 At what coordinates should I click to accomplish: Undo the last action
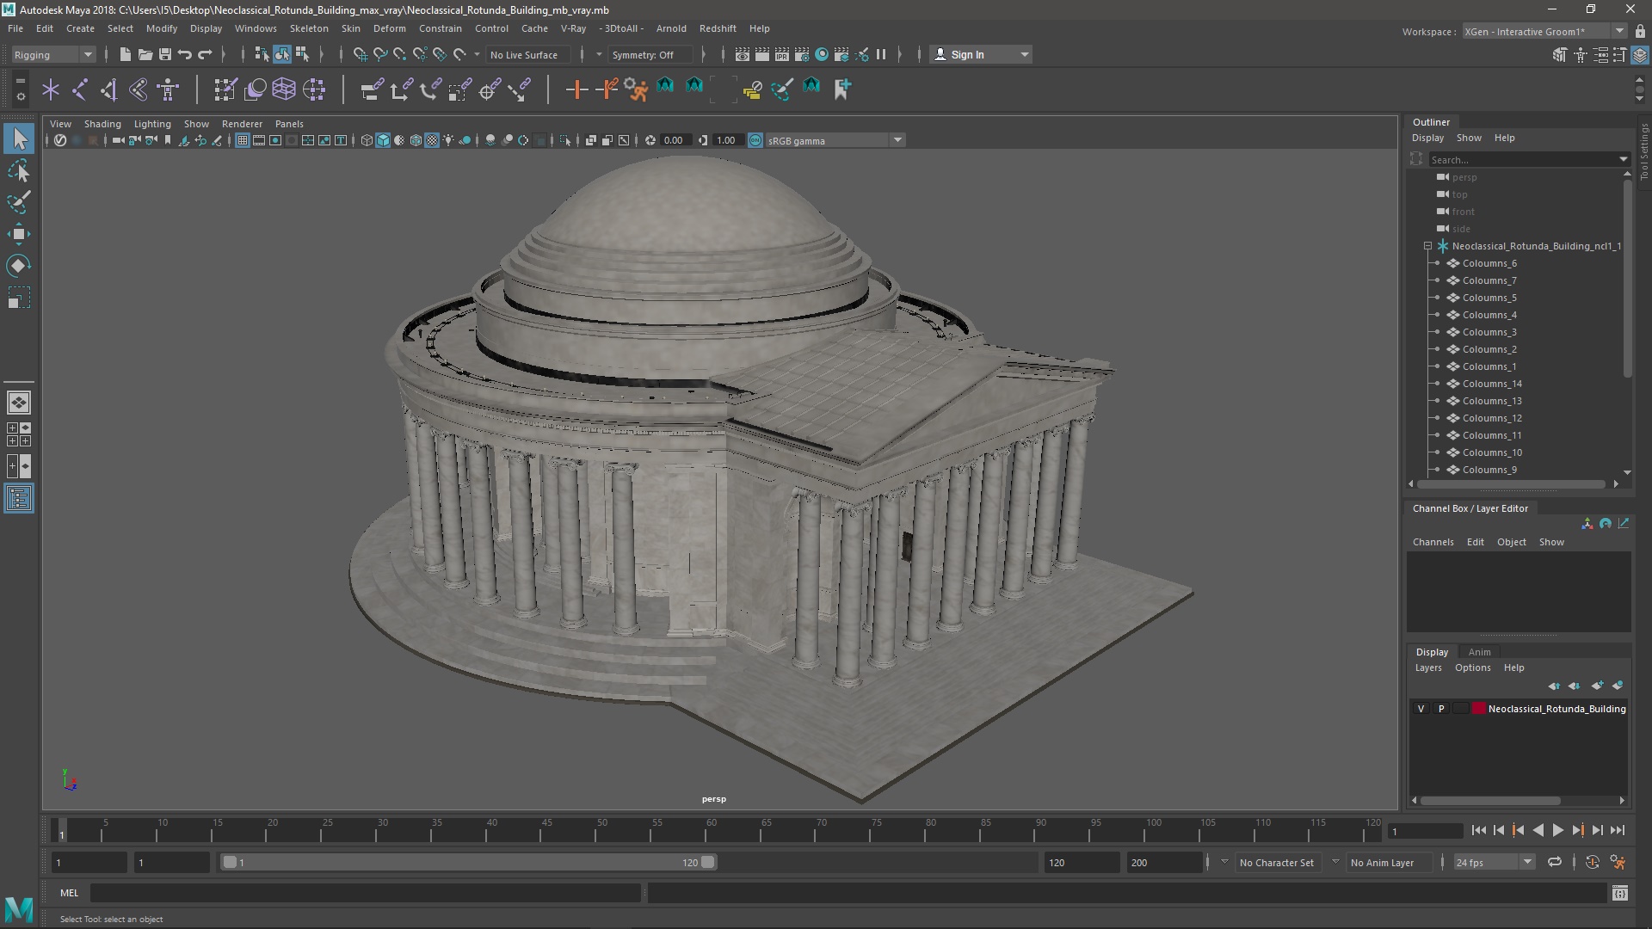click(184, 54)
